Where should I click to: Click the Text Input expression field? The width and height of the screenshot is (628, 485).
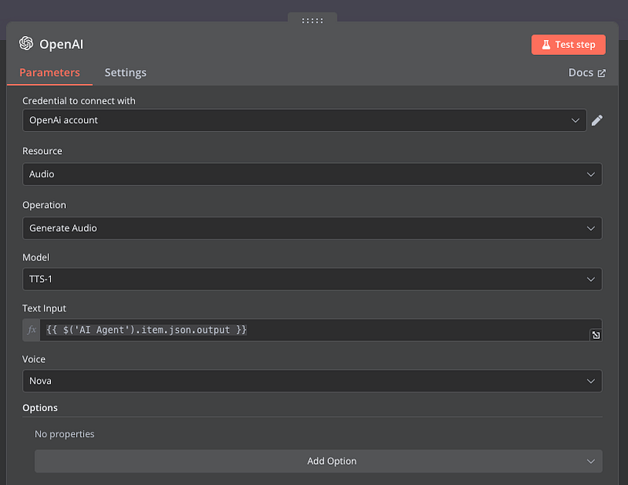[x=314, y=330]
